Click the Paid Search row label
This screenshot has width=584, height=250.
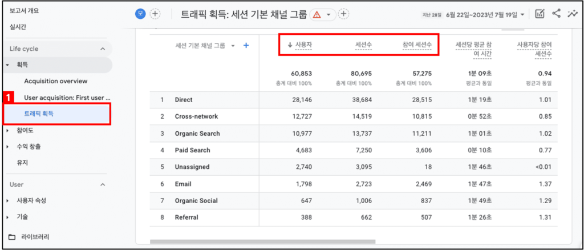pos(193,150)
